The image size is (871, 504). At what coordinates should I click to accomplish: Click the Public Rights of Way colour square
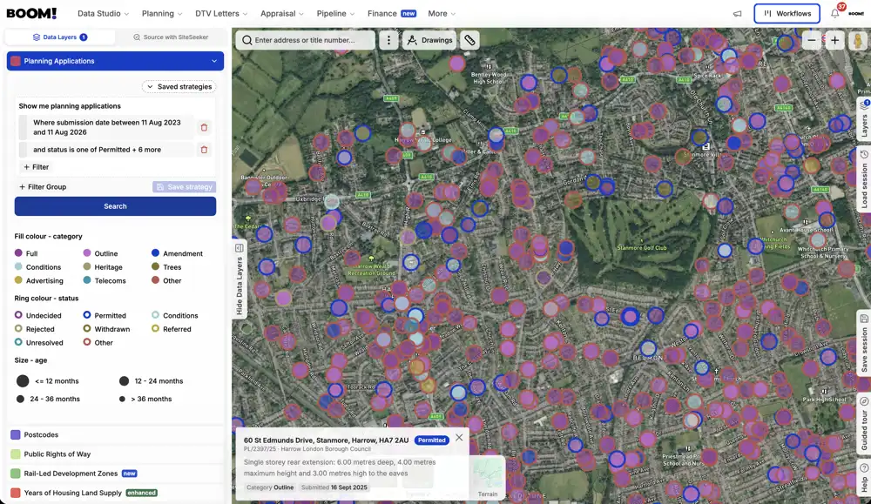click(16, 454)
